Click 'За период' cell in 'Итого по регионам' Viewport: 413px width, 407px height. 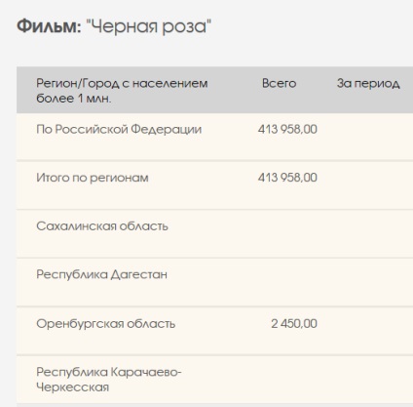pos(370,184)
